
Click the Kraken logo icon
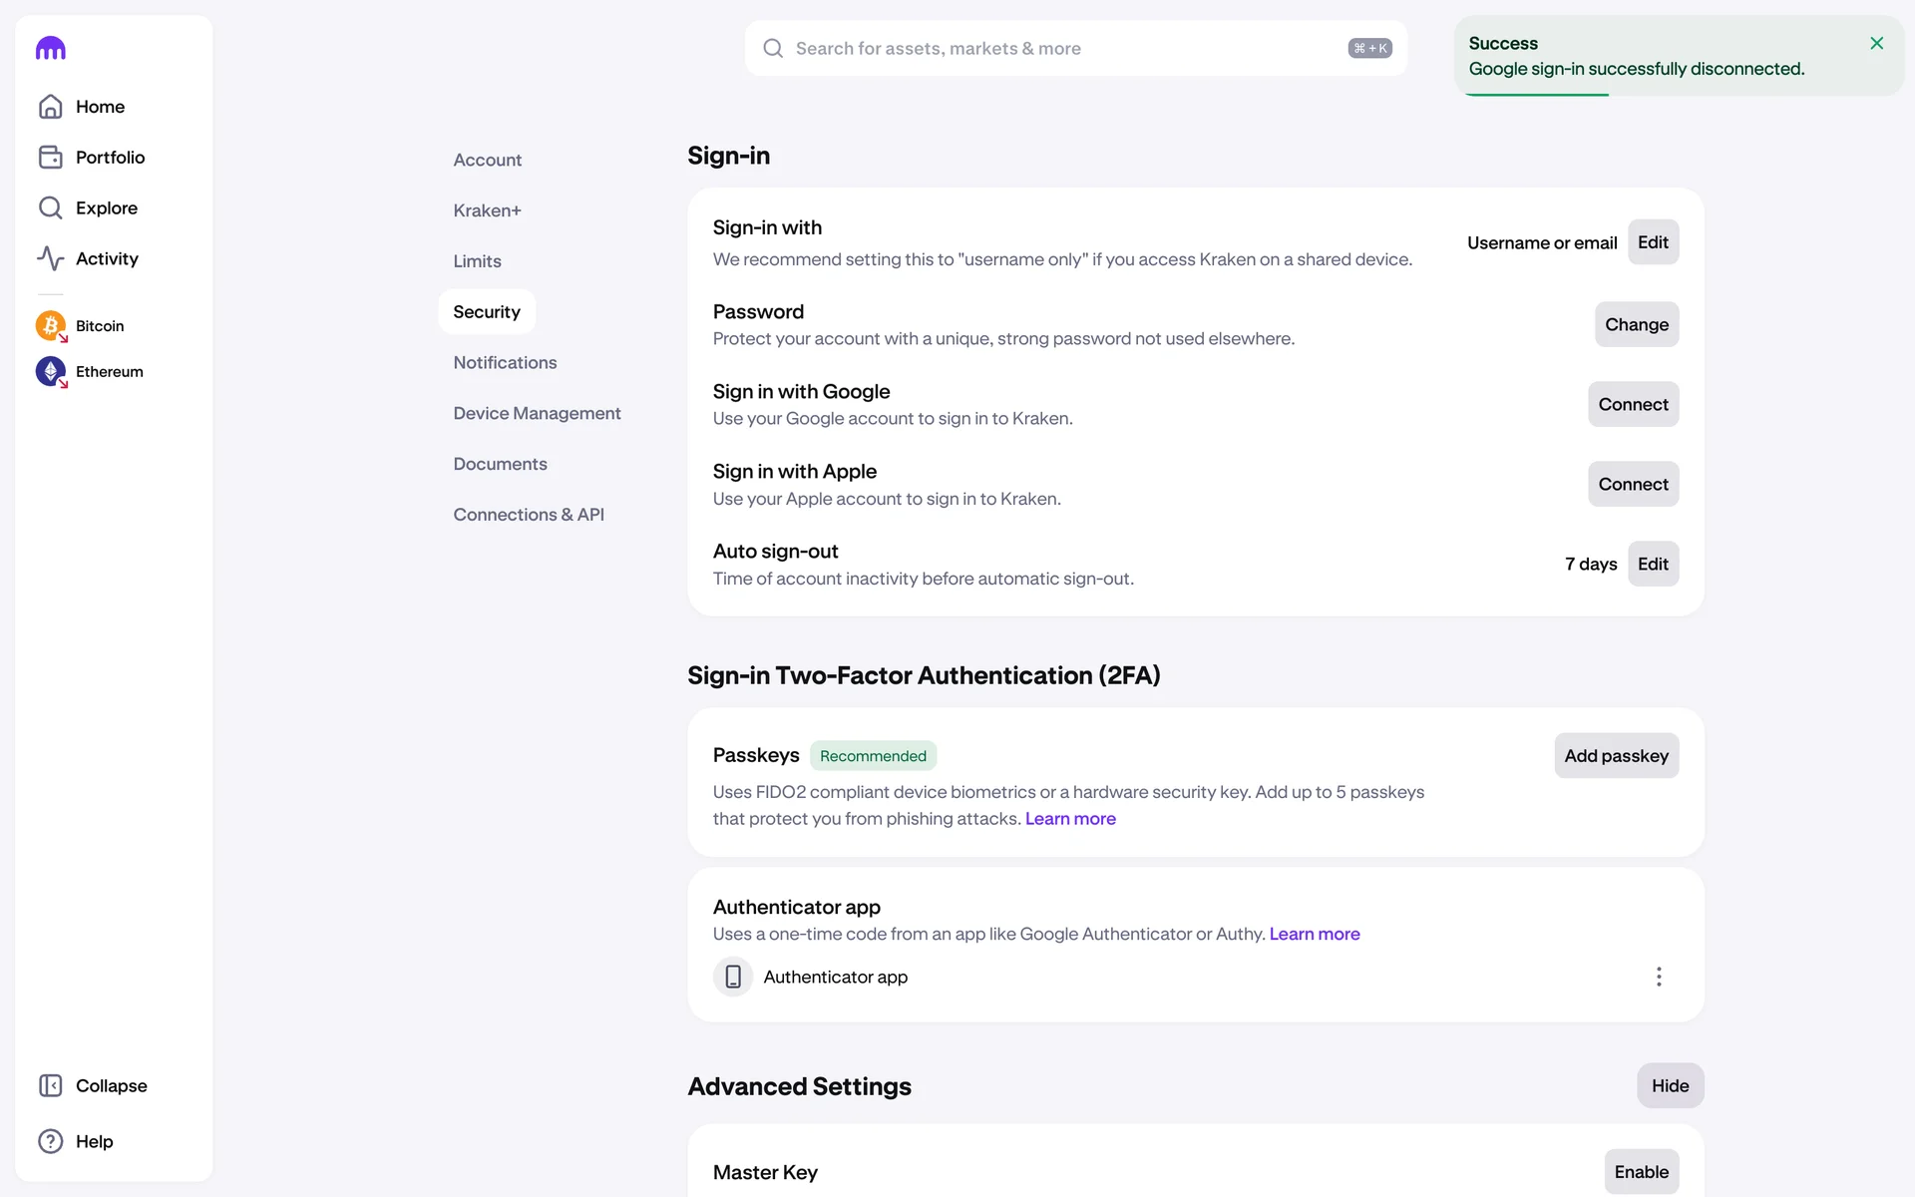(x=51, y=48)
